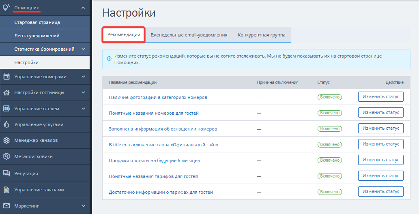Open Управление заказами section
The image size is (419, 214).
(x=45, y=190)
